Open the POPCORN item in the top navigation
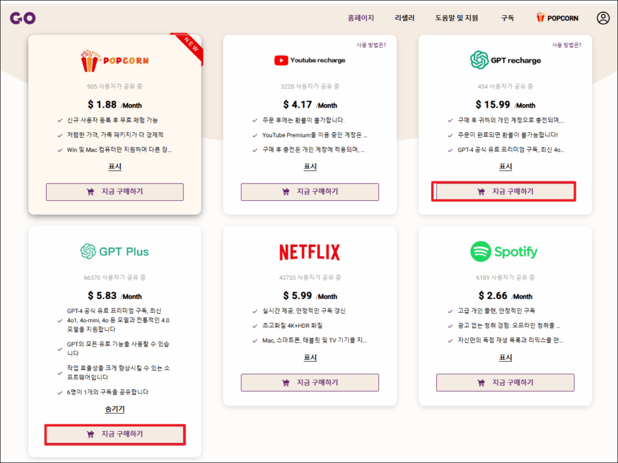The image size is (618, 463). coord(557,18)
